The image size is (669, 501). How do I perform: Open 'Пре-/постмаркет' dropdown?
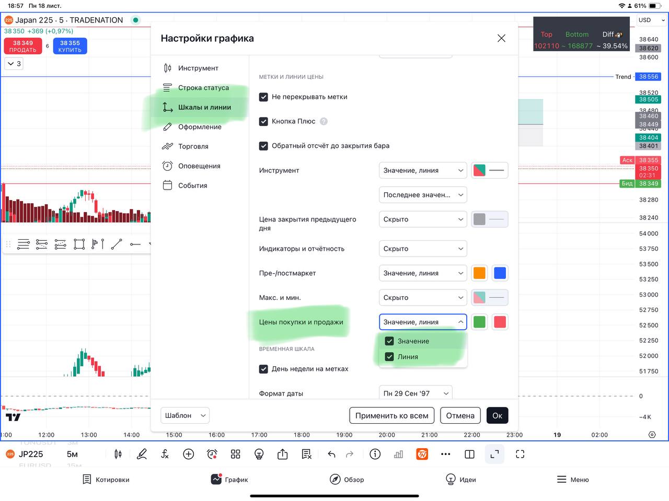423,273
